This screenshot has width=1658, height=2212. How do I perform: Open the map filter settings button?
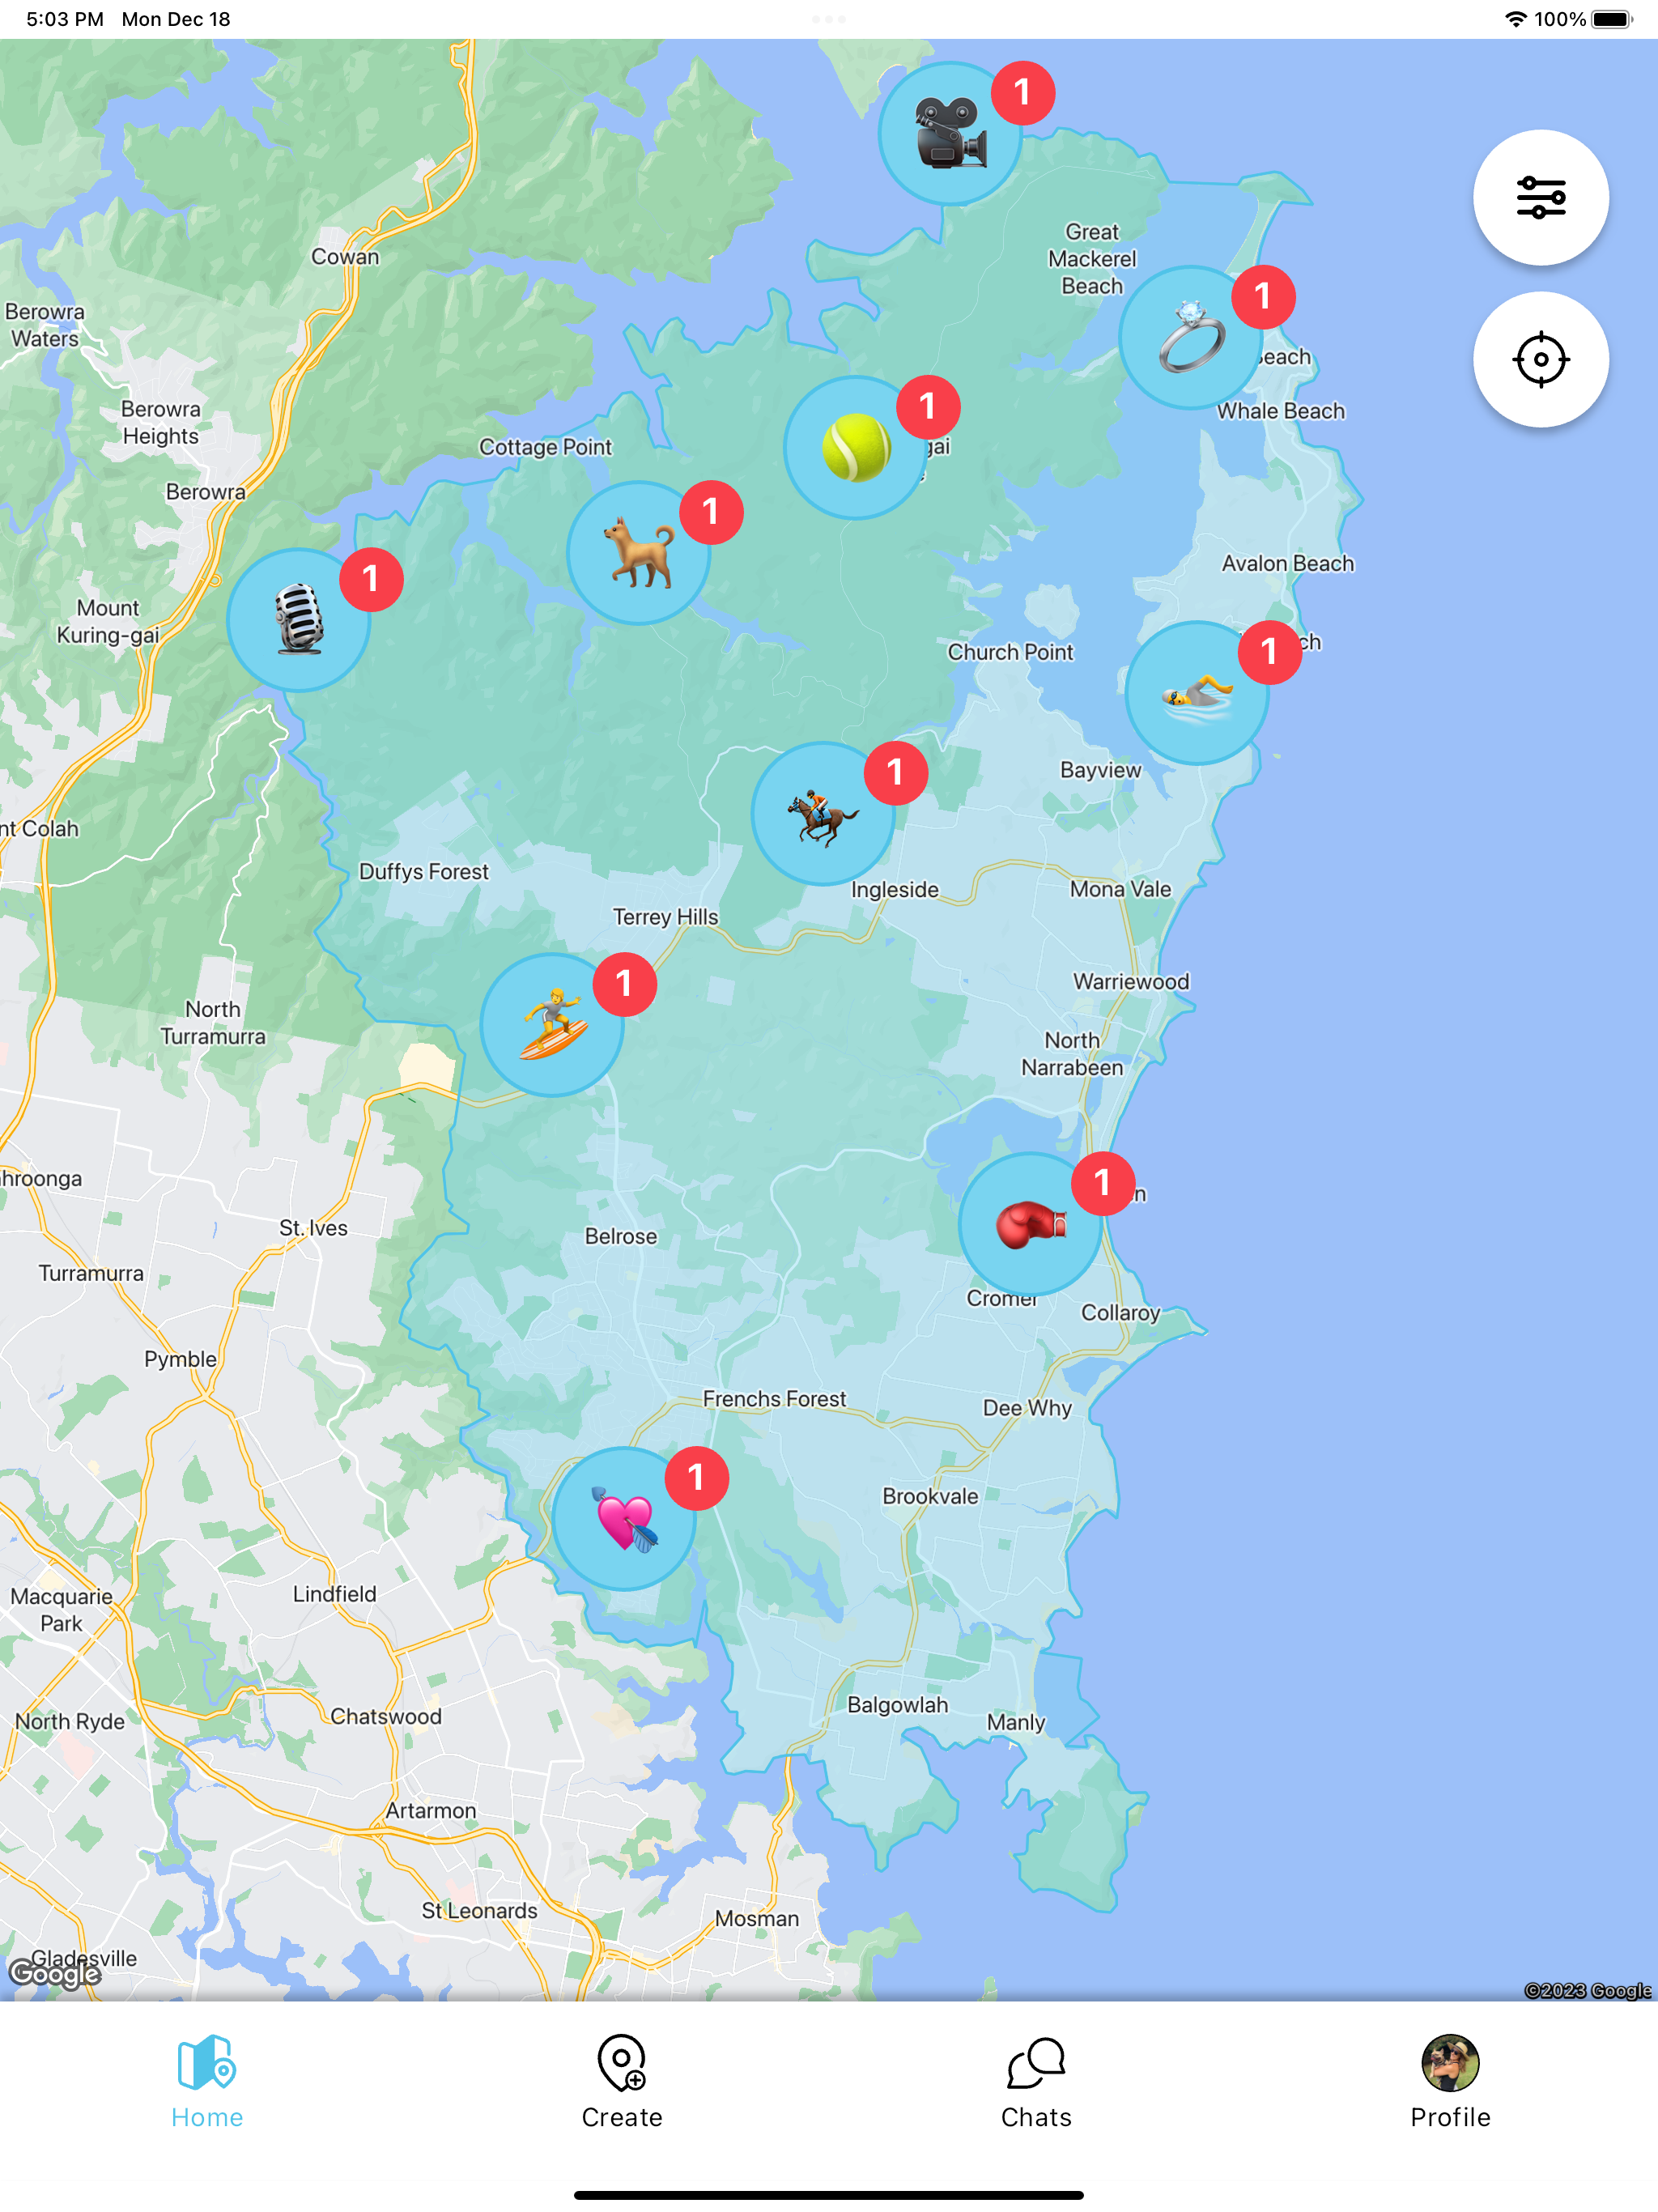1540,197
